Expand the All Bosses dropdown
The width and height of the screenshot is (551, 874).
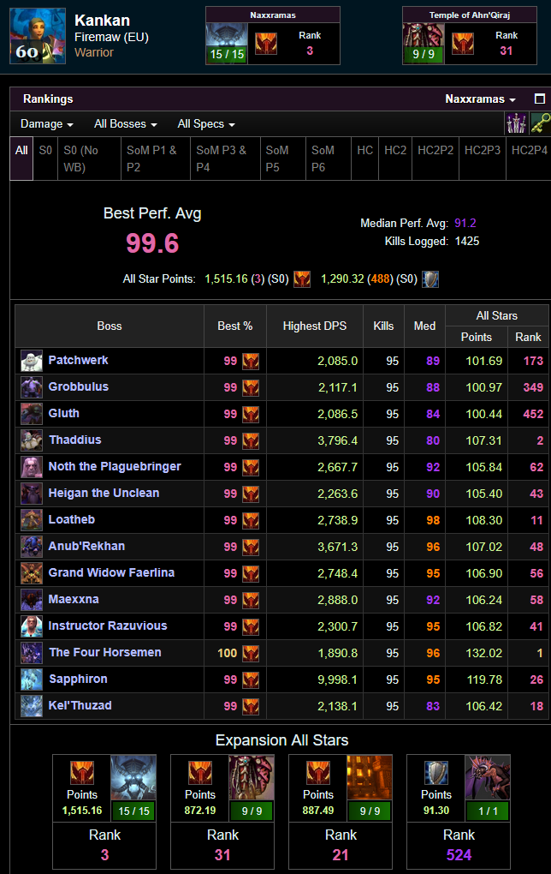(125, 123)
